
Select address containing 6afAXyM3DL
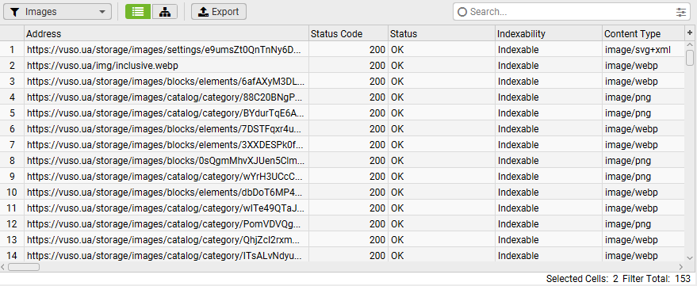point(167,82)
